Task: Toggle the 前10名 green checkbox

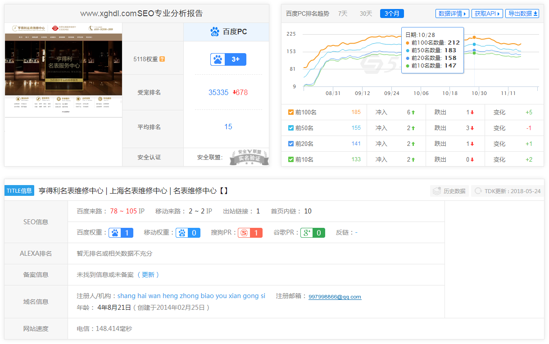Action: click(x=291, y=159)
